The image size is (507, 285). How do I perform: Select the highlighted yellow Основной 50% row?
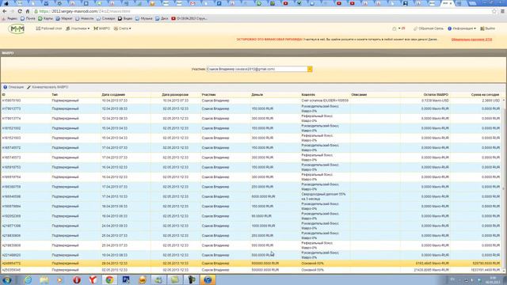click(252, 264)
